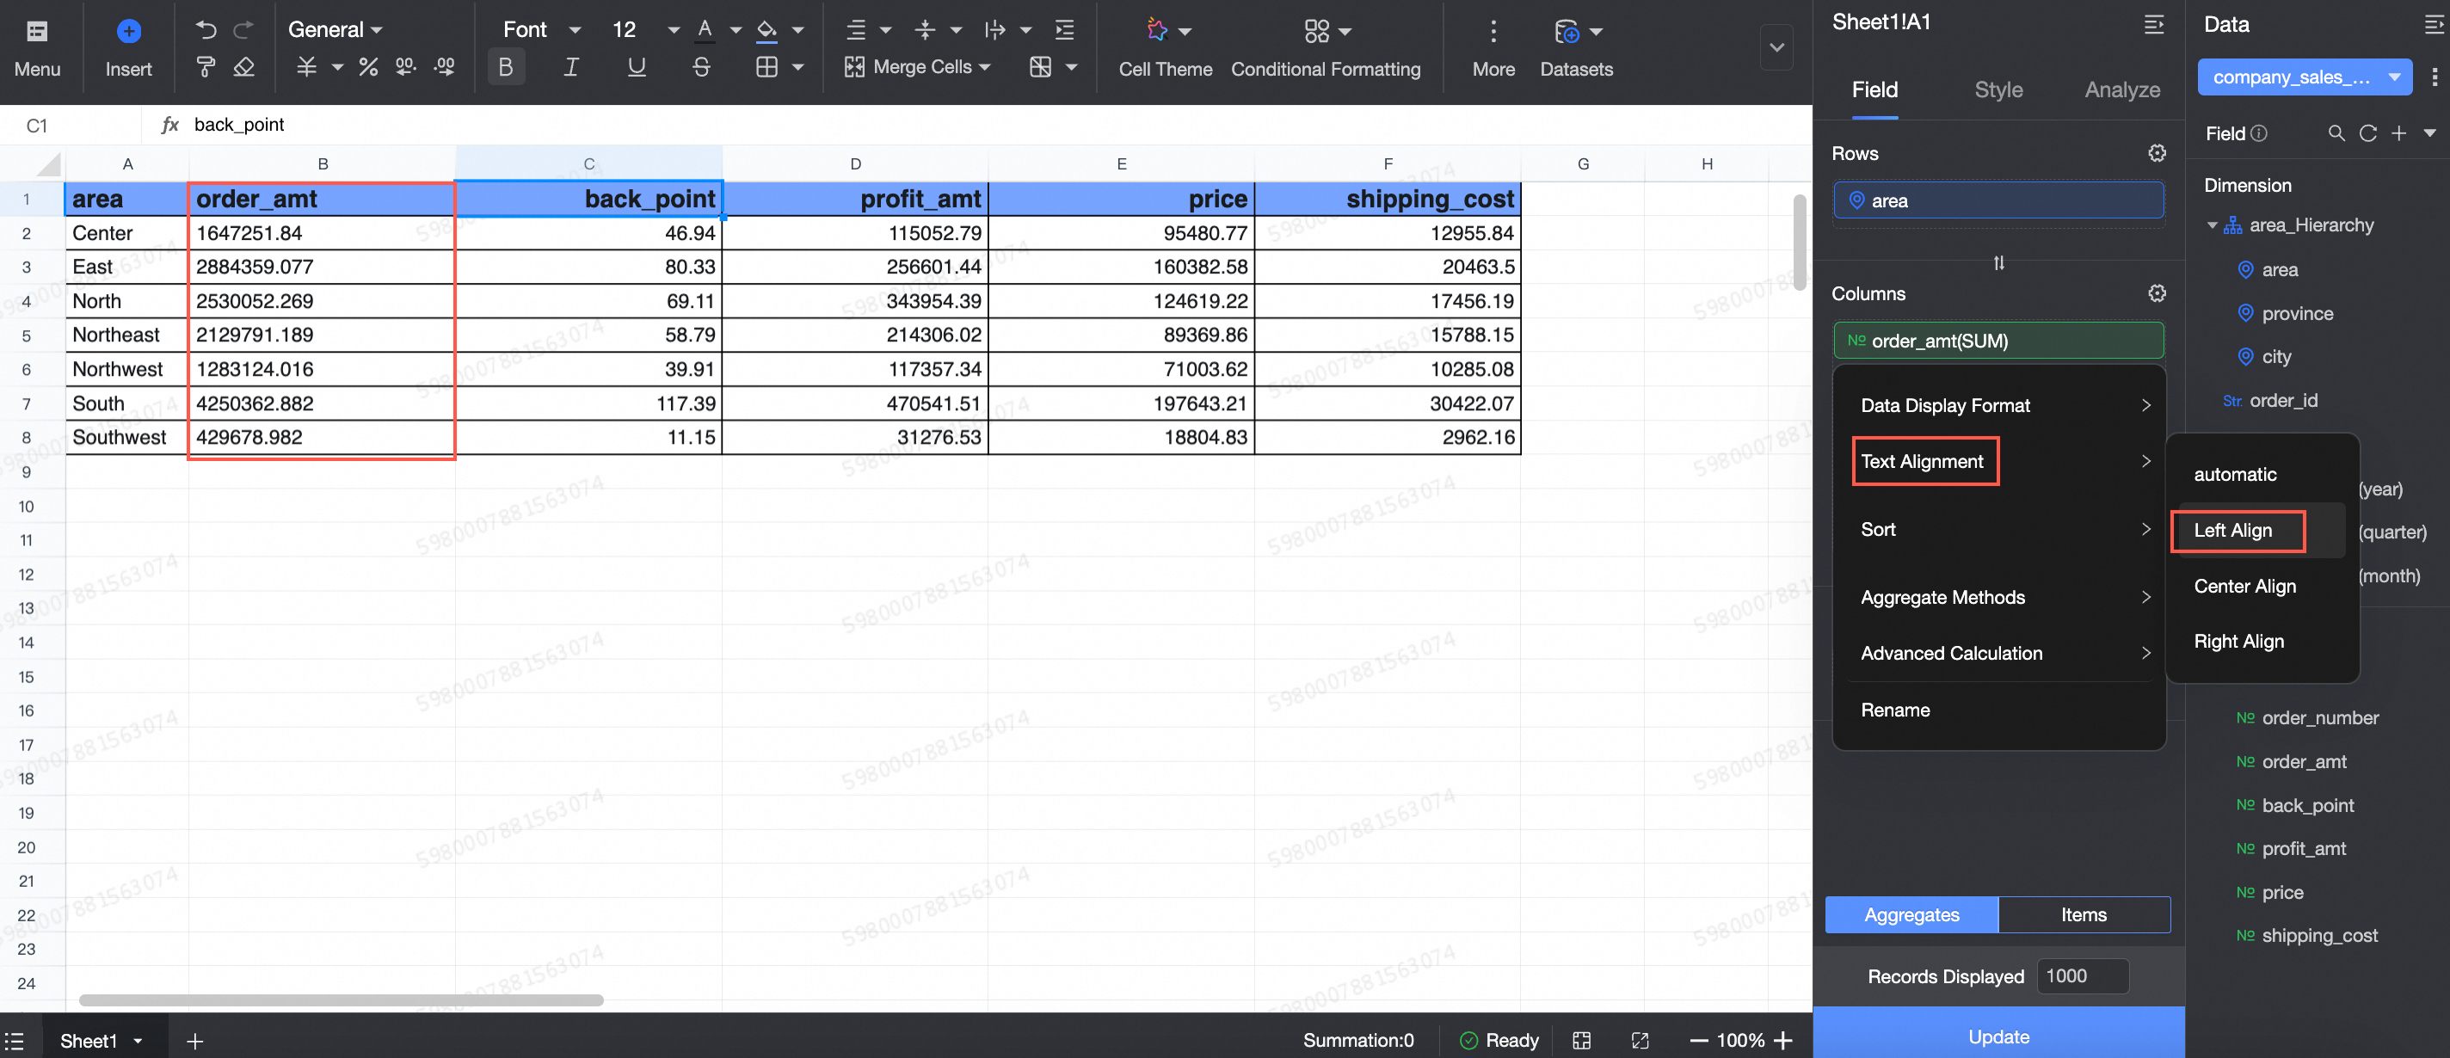Expand the toolbar collapse chevron
The height and width of the screenshot is (1058, 2450).
tap(1776, 47)
